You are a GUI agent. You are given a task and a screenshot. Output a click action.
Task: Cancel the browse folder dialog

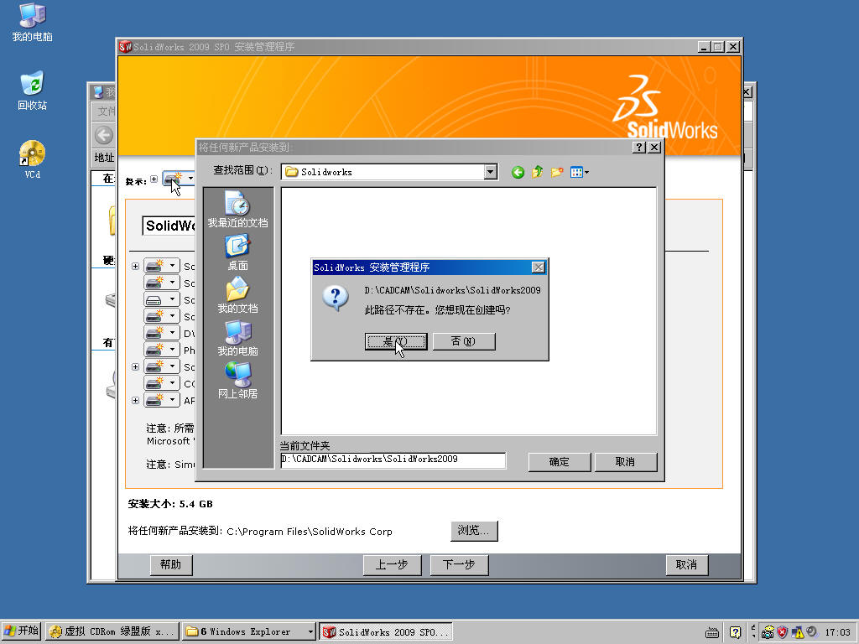(625, 462)
